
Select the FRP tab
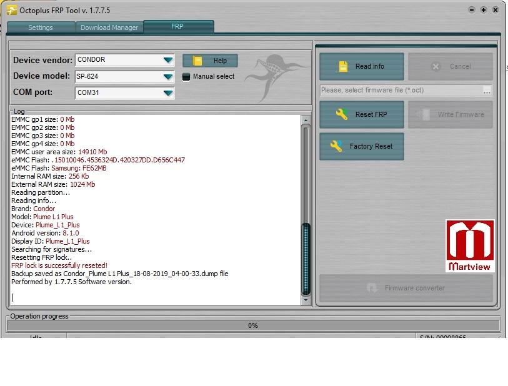(x=177, y=27)
